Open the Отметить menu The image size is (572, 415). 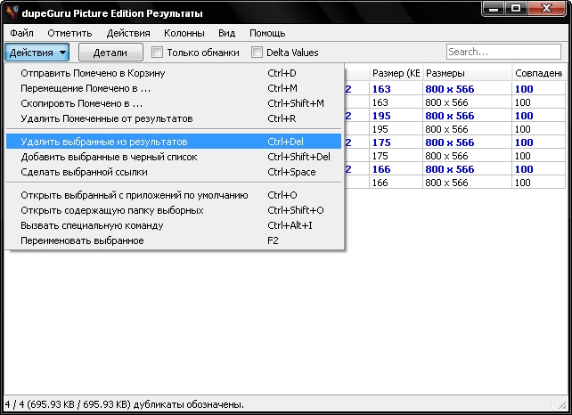click(x=69, y=33)
